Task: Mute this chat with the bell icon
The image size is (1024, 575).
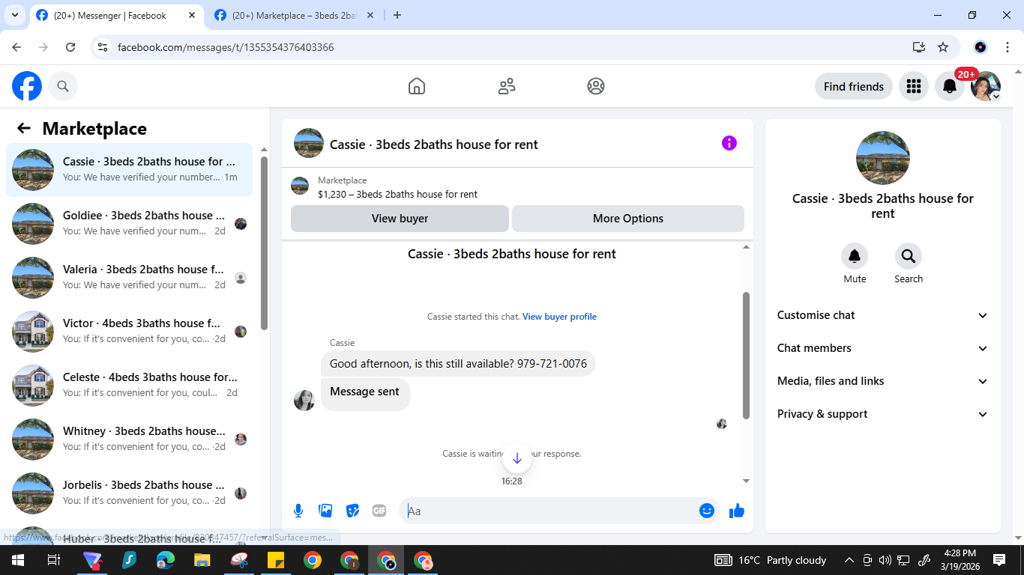Action: (855, 256)
